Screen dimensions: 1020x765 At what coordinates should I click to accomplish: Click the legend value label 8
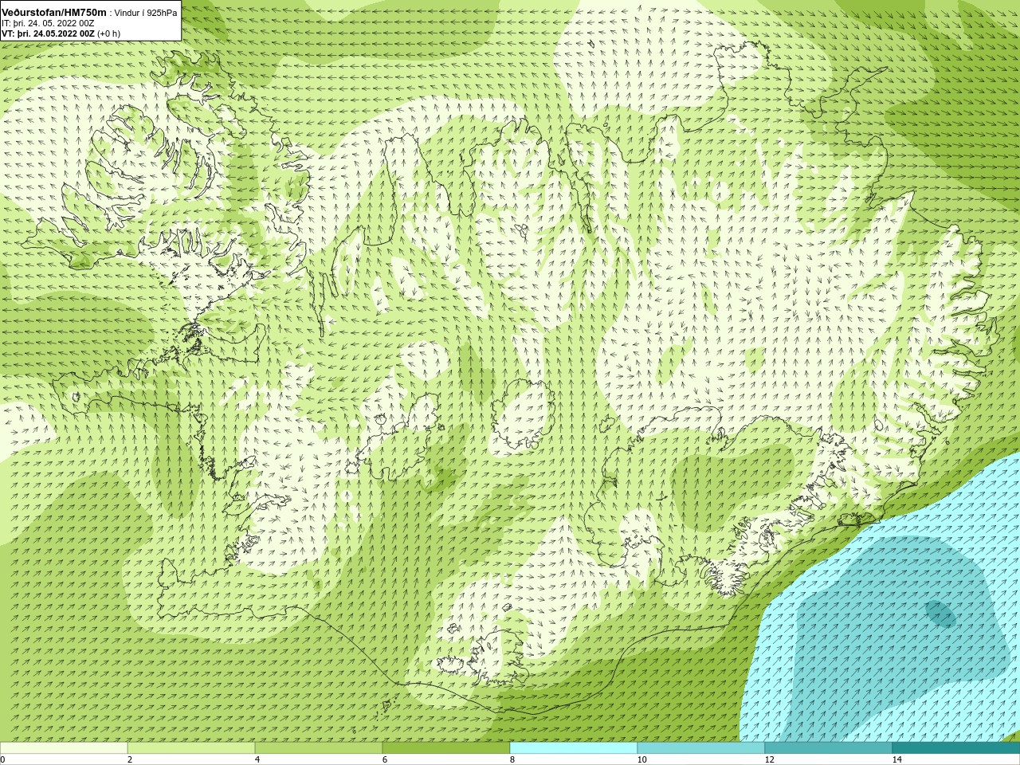coord(512,759)
